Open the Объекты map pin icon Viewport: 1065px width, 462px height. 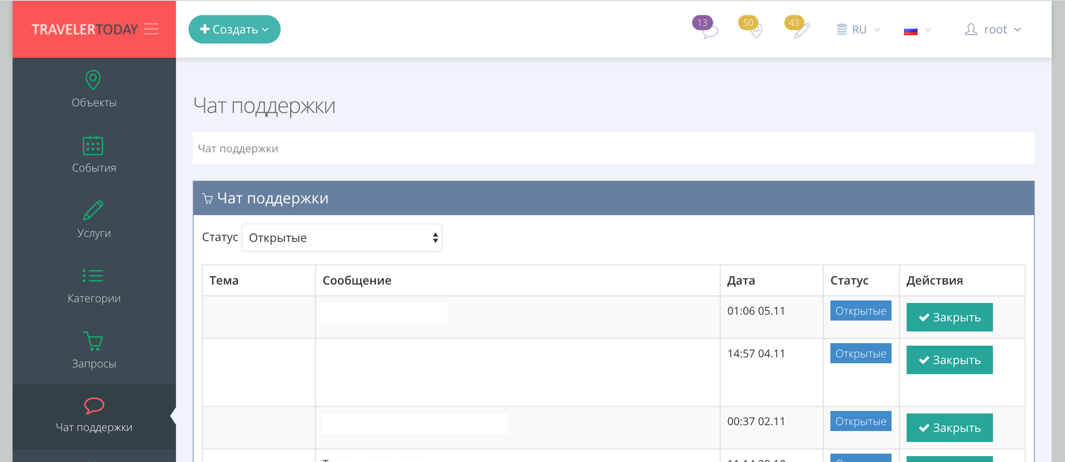[x=93, y=79]
